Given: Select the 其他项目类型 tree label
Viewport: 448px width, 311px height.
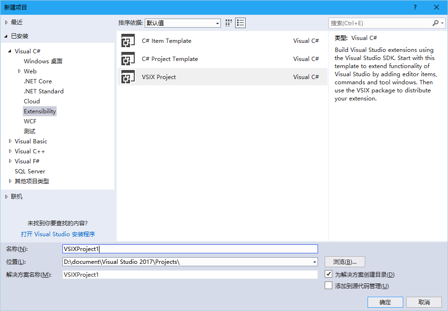Looking at the screenshot, I should pos(32,181).
